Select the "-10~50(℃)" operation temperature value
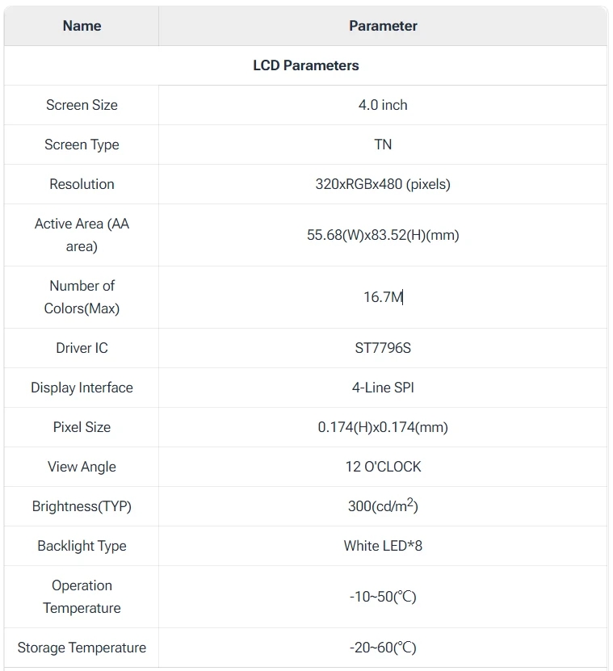Image resolution: width=613 pixels, height=671 pixels. (383, 597)
